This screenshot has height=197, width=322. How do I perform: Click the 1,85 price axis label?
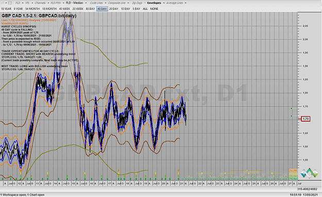305,79
